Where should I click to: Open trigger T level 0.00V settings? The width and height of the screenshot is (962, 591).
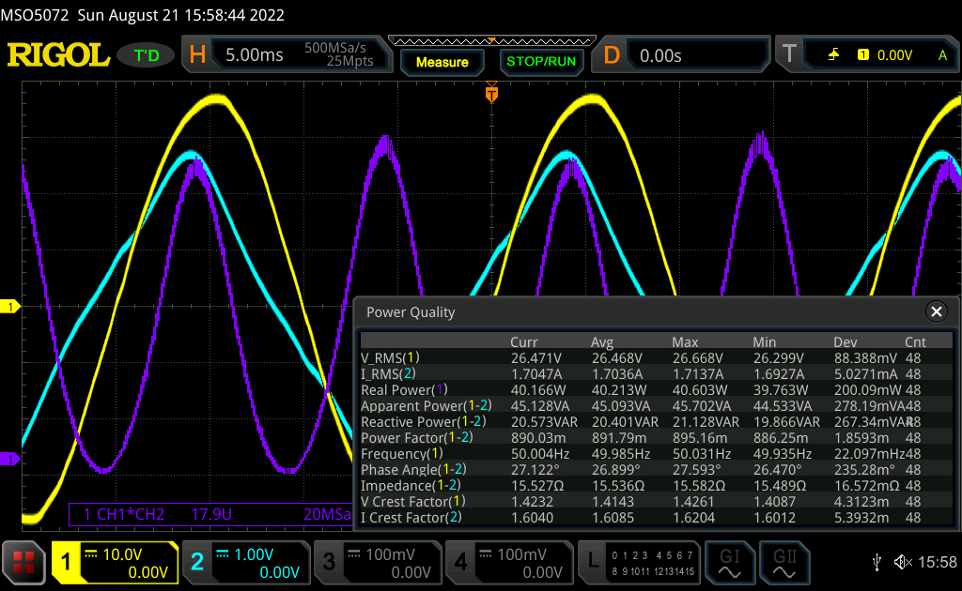click(866, 55)
